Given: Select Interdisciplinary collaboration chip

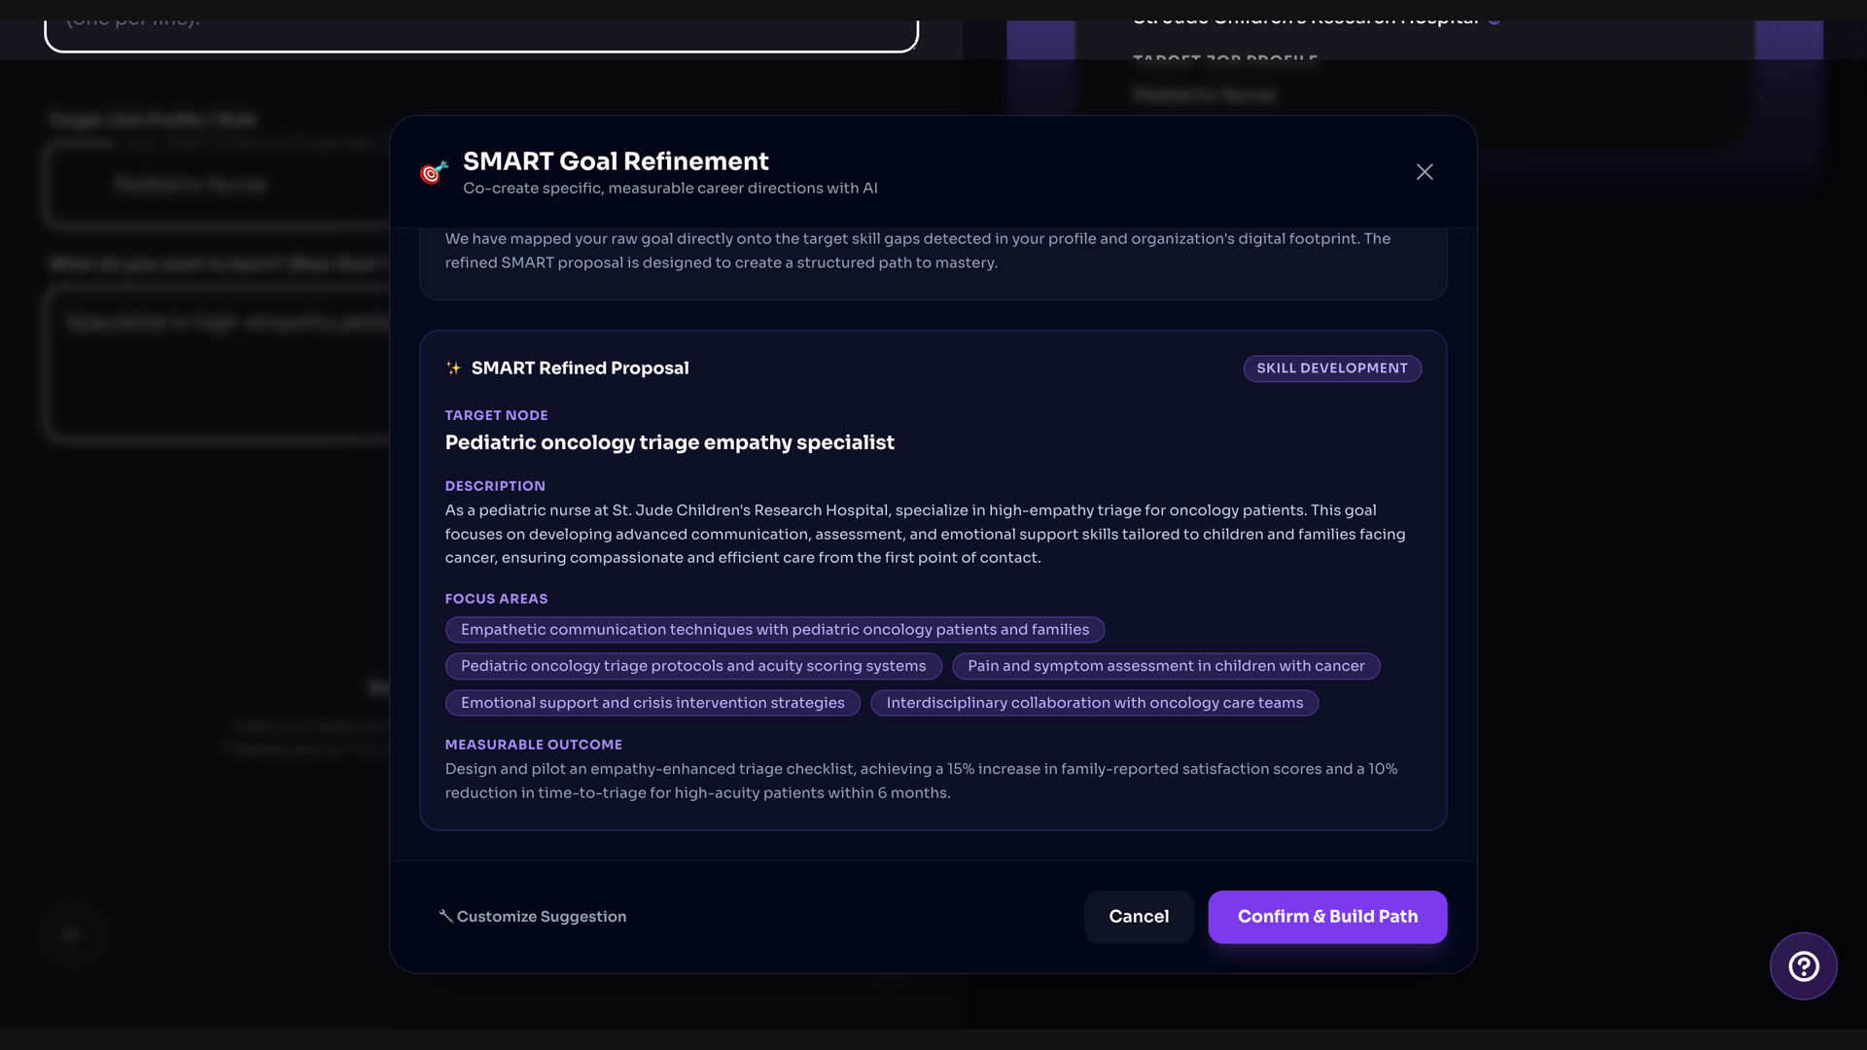Looking at the screenshot, I should click(1095, 703).
